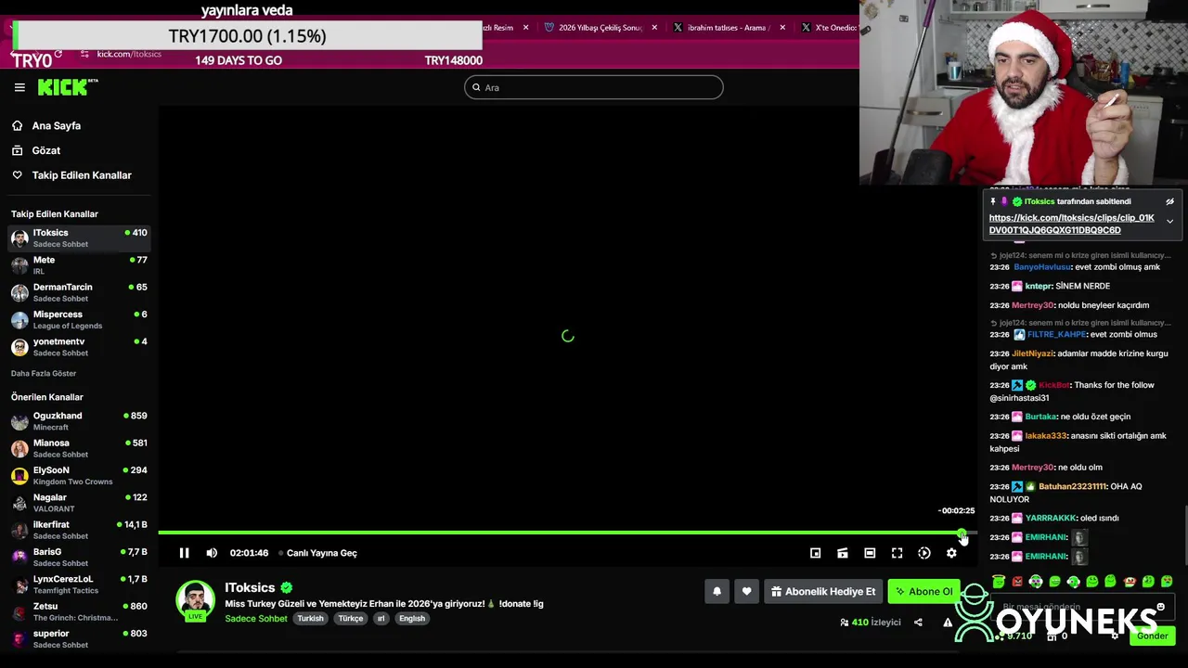The width and height of the screenshot is (1188, 668).
Task: Toggle notifications bell for IToksics
Action: [x=717, y=591]
